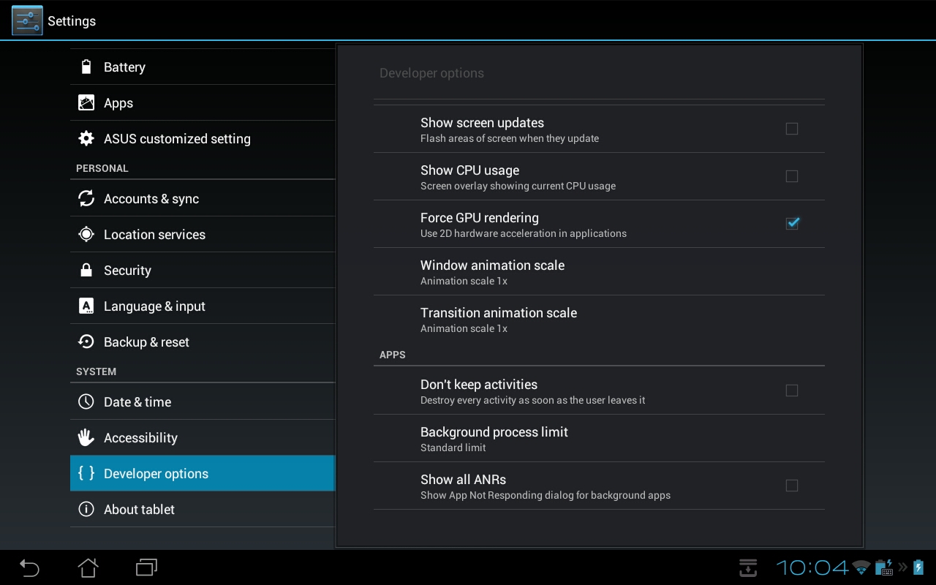The height and width of the screenshot is (585, 936).
Task: Open the Window animation scale setting
Action: [x=599, y=271]
